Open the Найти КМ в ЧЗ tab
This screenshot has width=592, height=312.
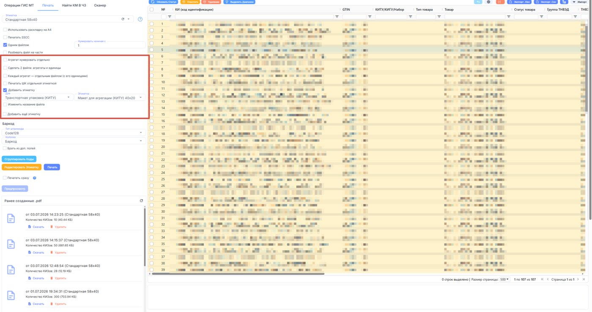pos(74,5)
